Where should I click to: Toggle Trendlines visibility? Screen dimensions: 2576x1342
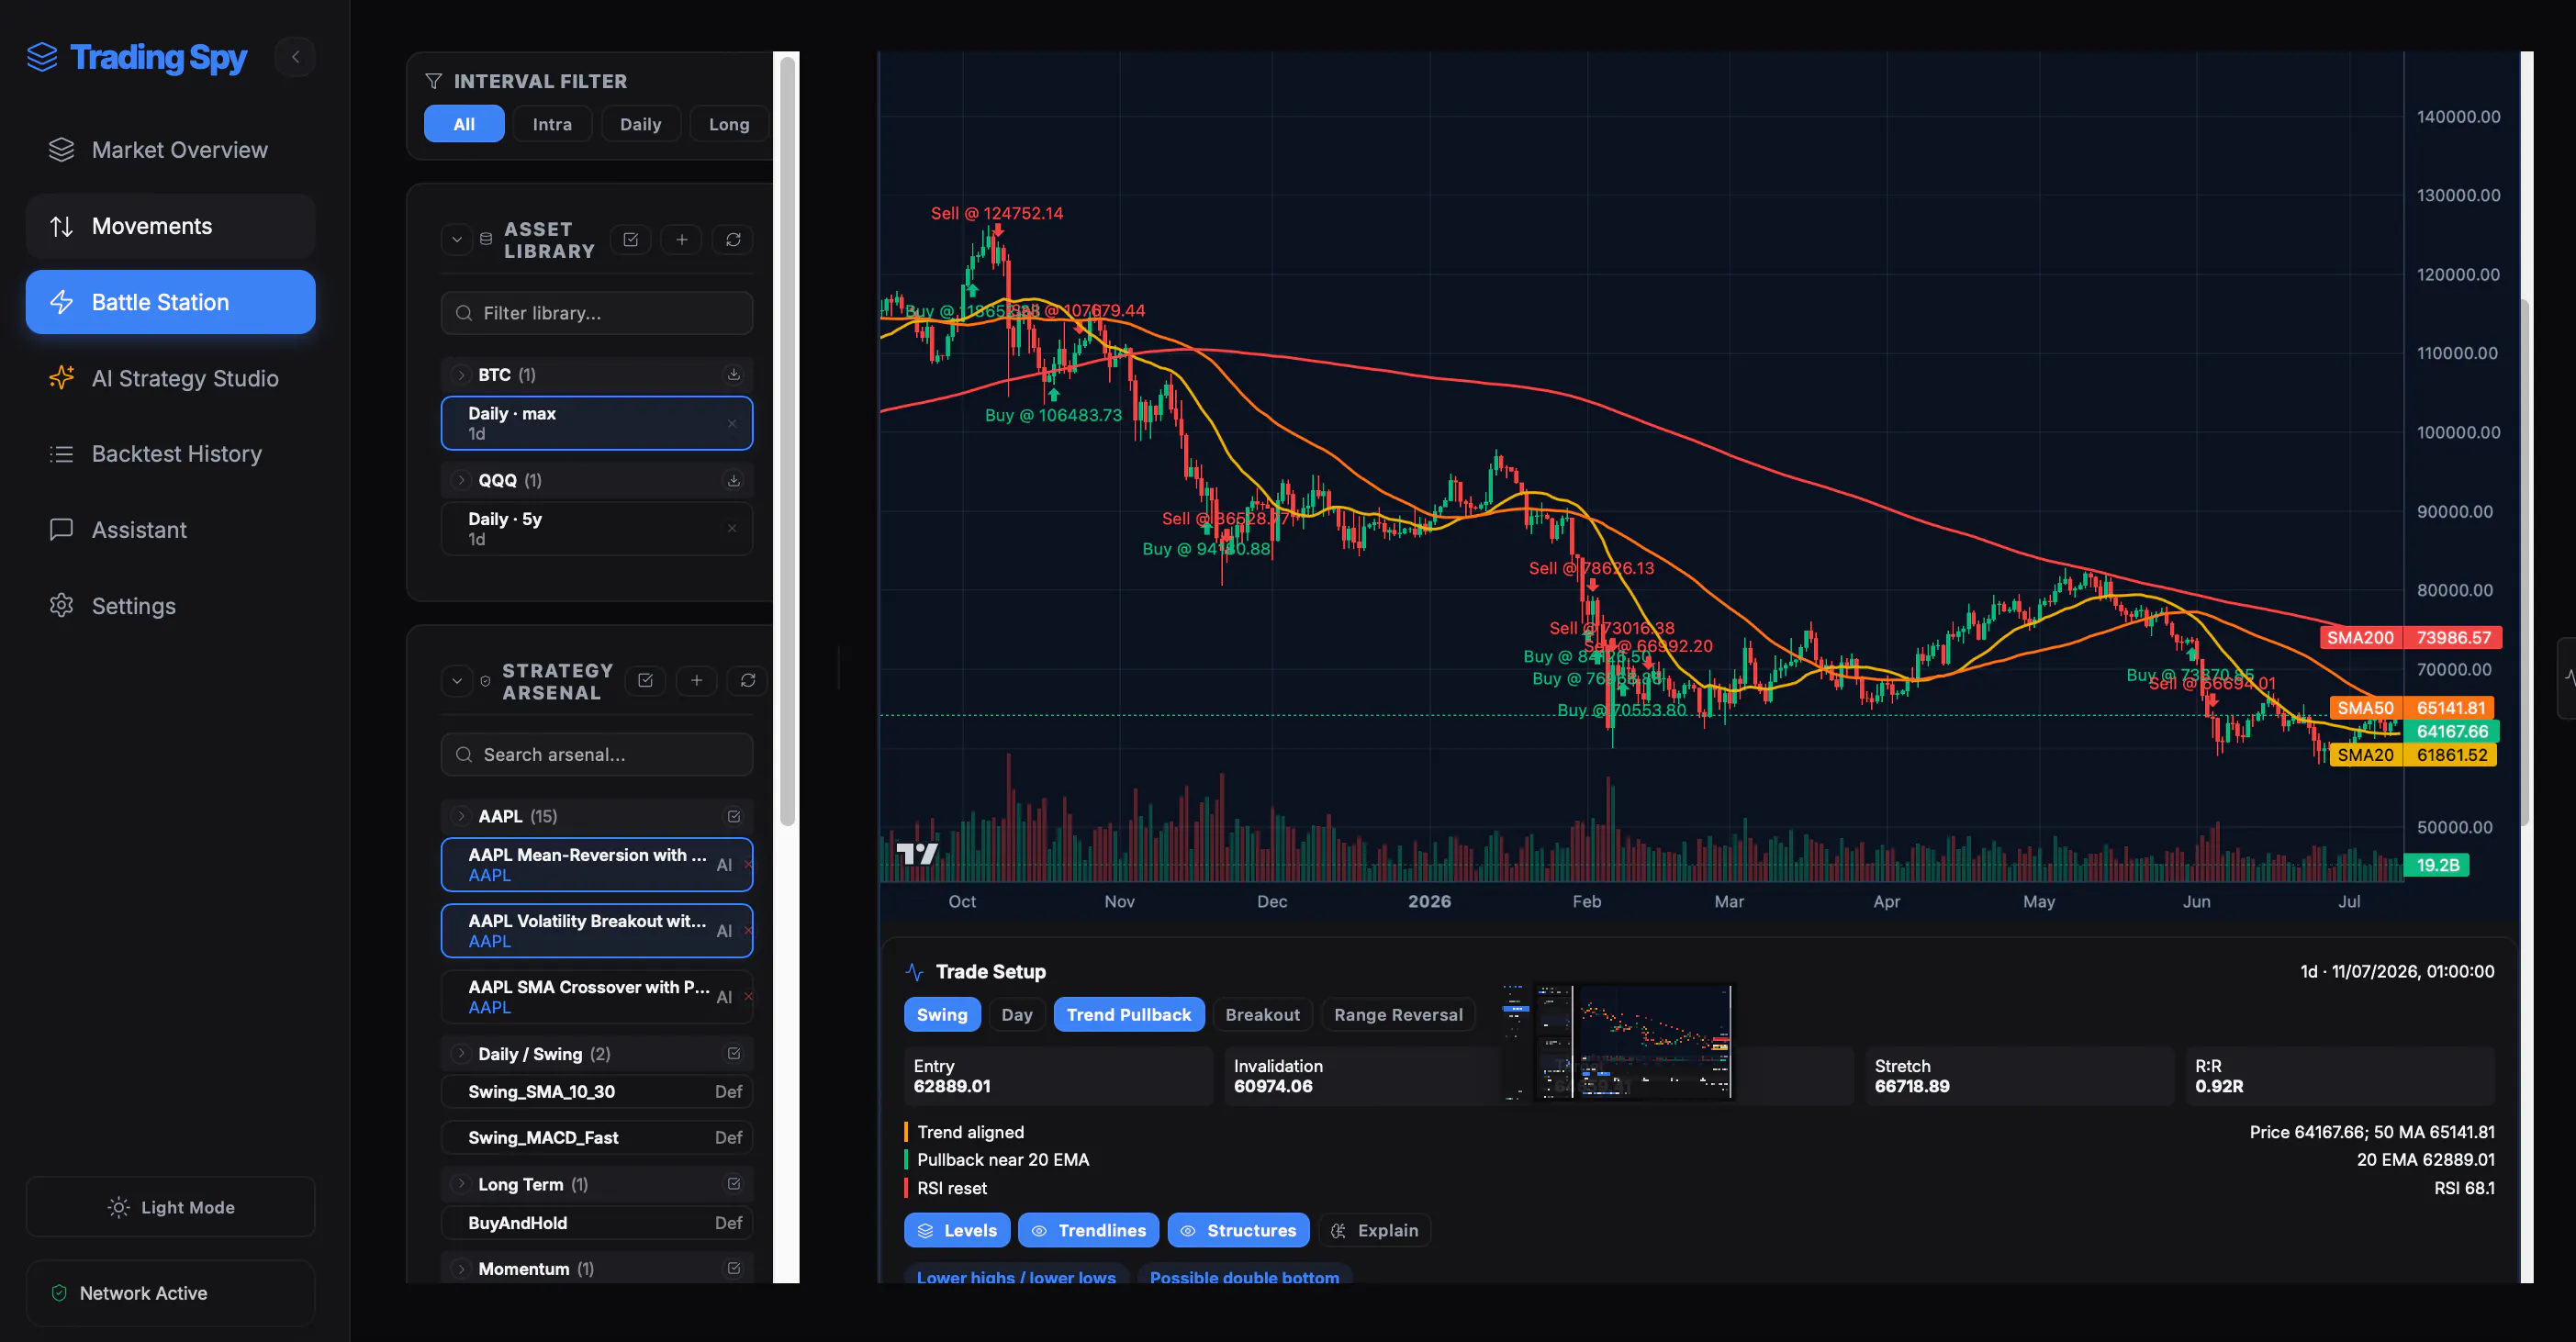pos(1088,1231)
